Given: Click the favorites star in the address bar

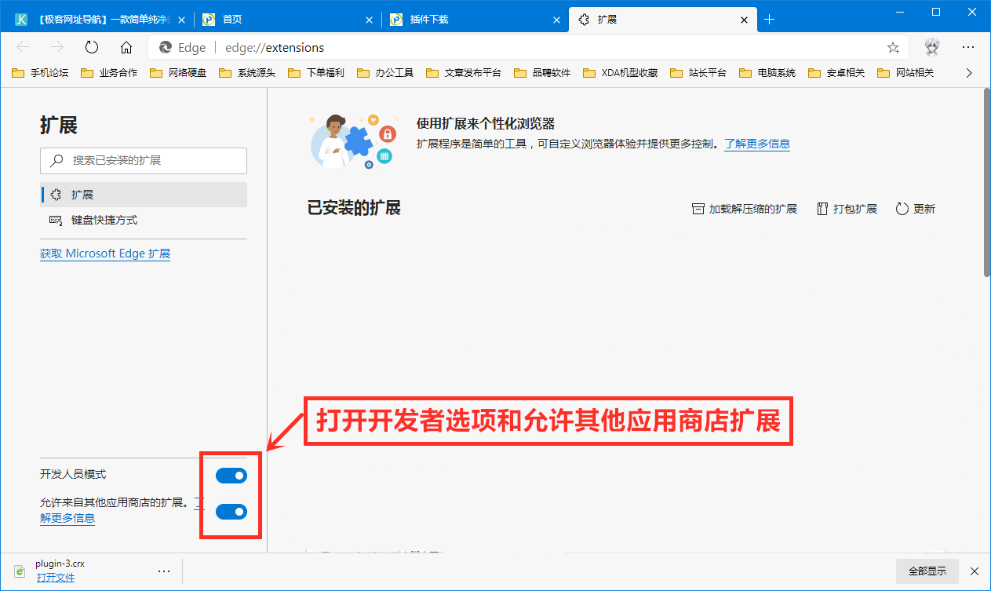Looking at the screenshot, I should (893, 47).
